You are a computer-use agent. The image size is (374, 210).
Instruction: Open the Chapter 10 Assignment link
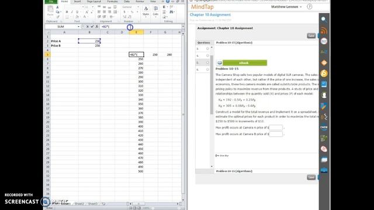coord(210,15)
